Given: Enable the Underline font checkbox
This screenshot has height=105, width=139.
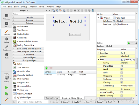Looking at the screenshot, I should 122,76.
